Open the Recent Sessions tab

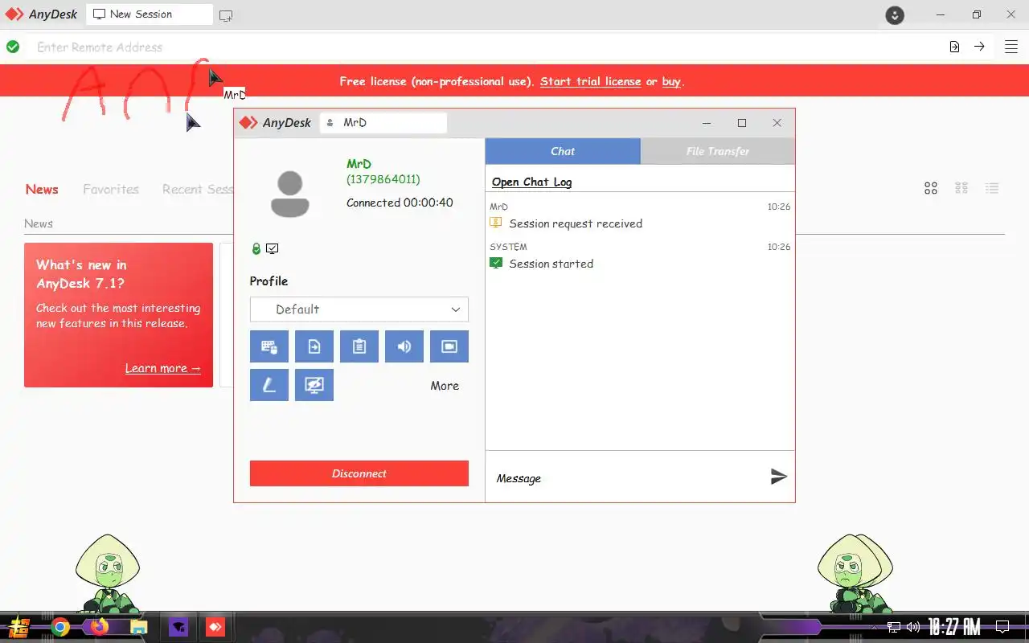[x=198, y=190]
